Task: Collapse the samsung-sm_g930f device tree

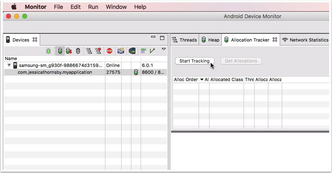Action: tap(9, 65)
